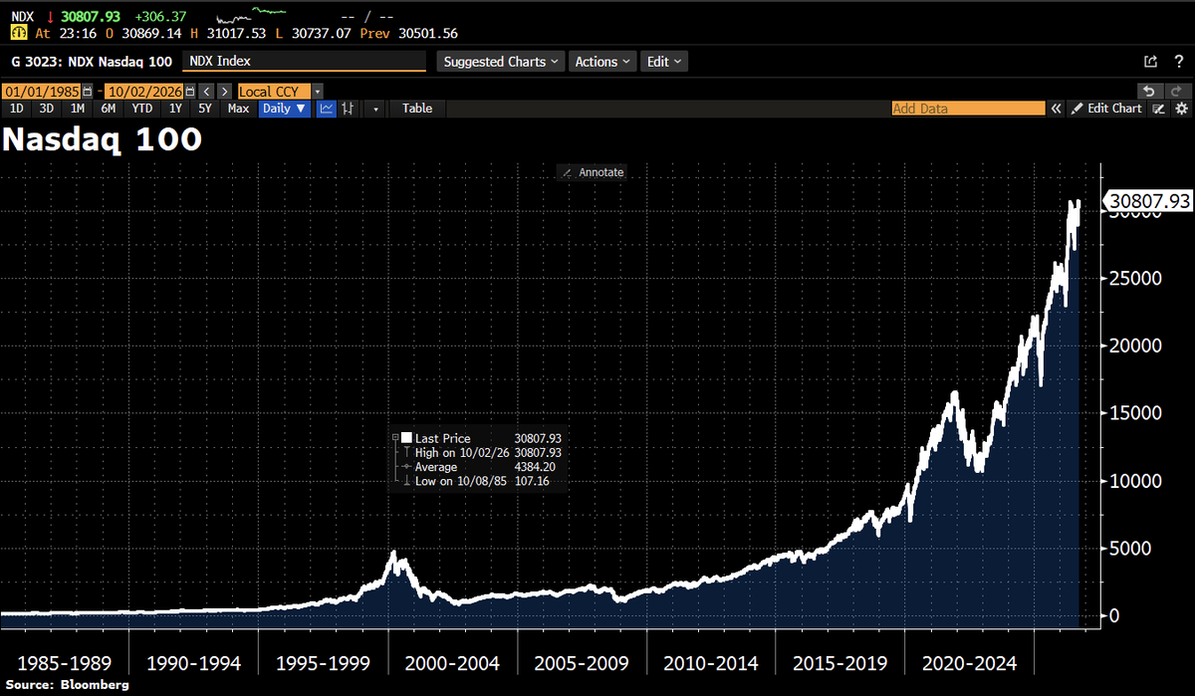Image resolution: width=1195 pixels, height=696 pixels.
Task: Select the 6M range tab
Action: point(109,109)
